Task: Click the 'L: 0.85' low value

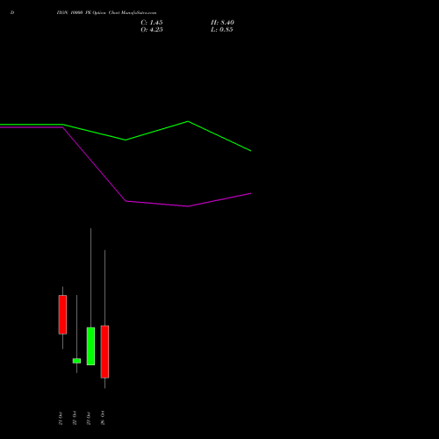Action: click(x=222, y=30)
